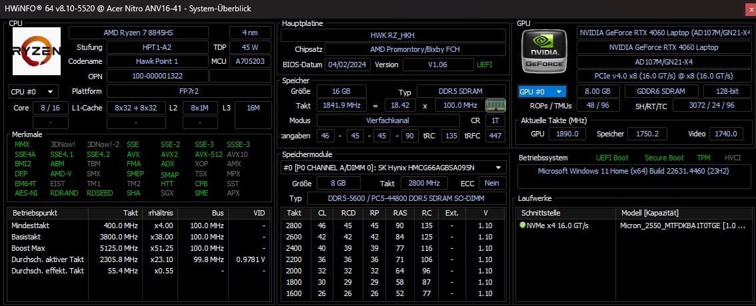This screenshot has width=756, height=306.
Task: Click the tRC 135 value
Action: tap(451, 136)
